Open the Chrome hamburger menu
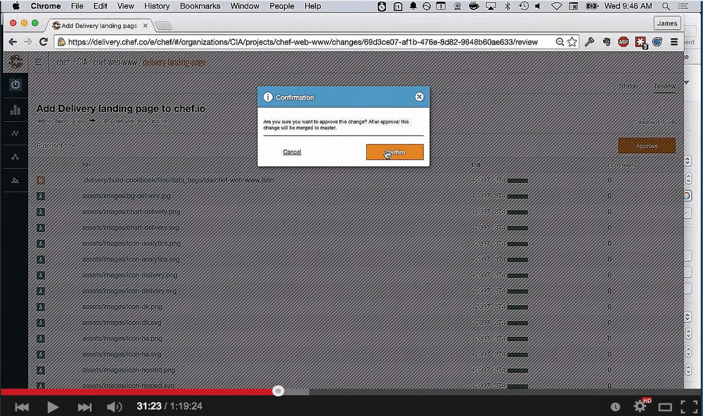This screenshot has width=703, height=416. (x=674, y=42)
